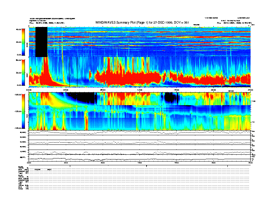Click the 60.00 color scale label
This screenshot has height=209, width=270.
19,60
